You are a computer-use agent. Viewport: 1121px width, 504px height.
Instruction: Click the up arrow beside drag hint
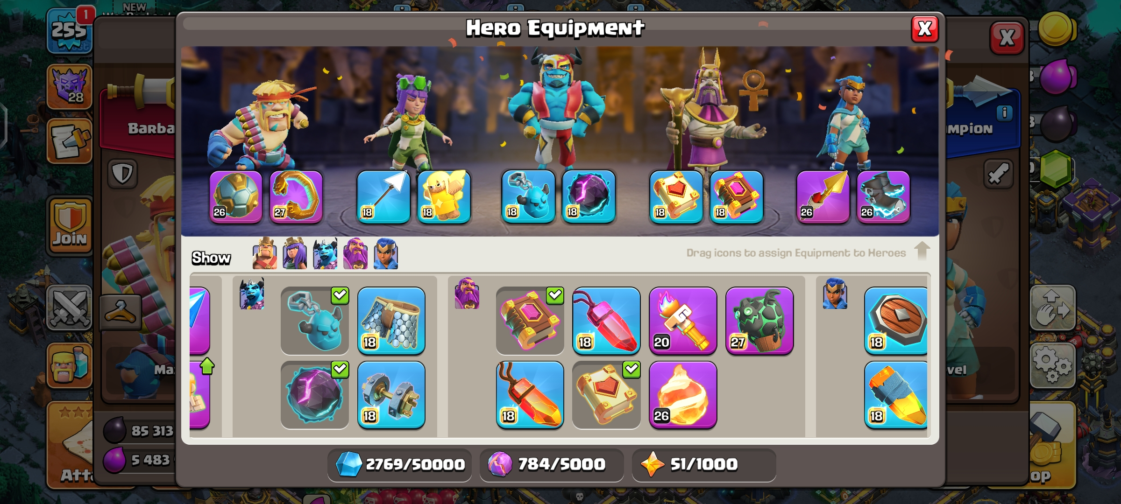(922, 251)
